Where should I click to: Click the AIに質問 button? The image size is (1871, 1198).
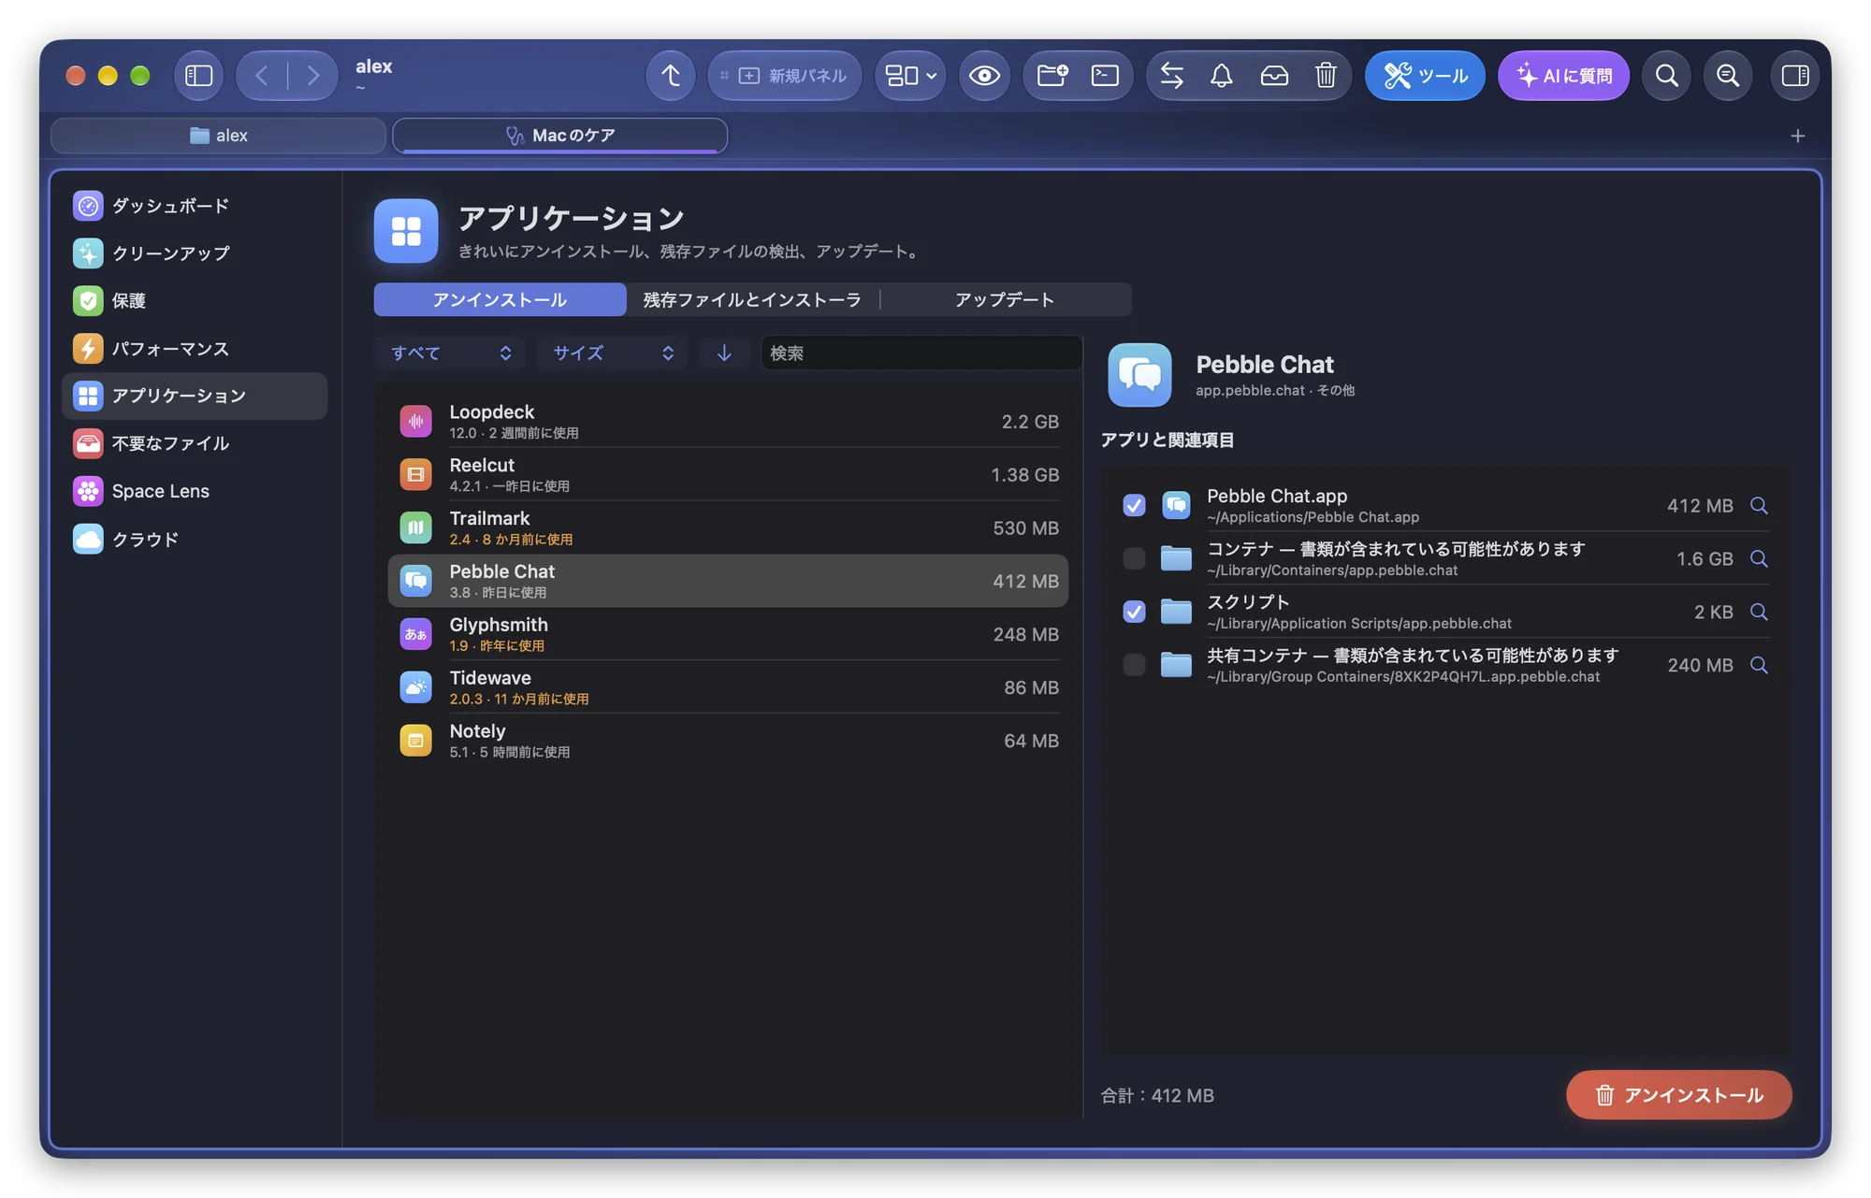click(x=1563, y=76)
